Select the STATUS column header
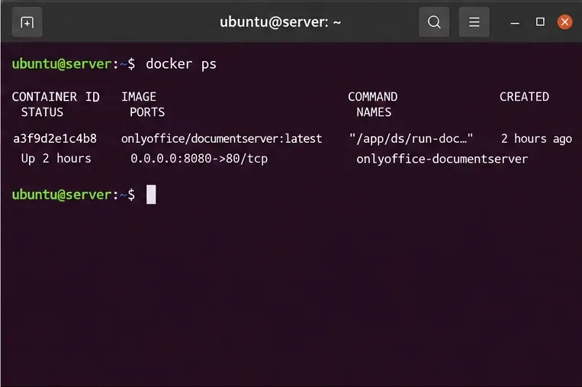The image size is (582, 387). coord(42,112)
